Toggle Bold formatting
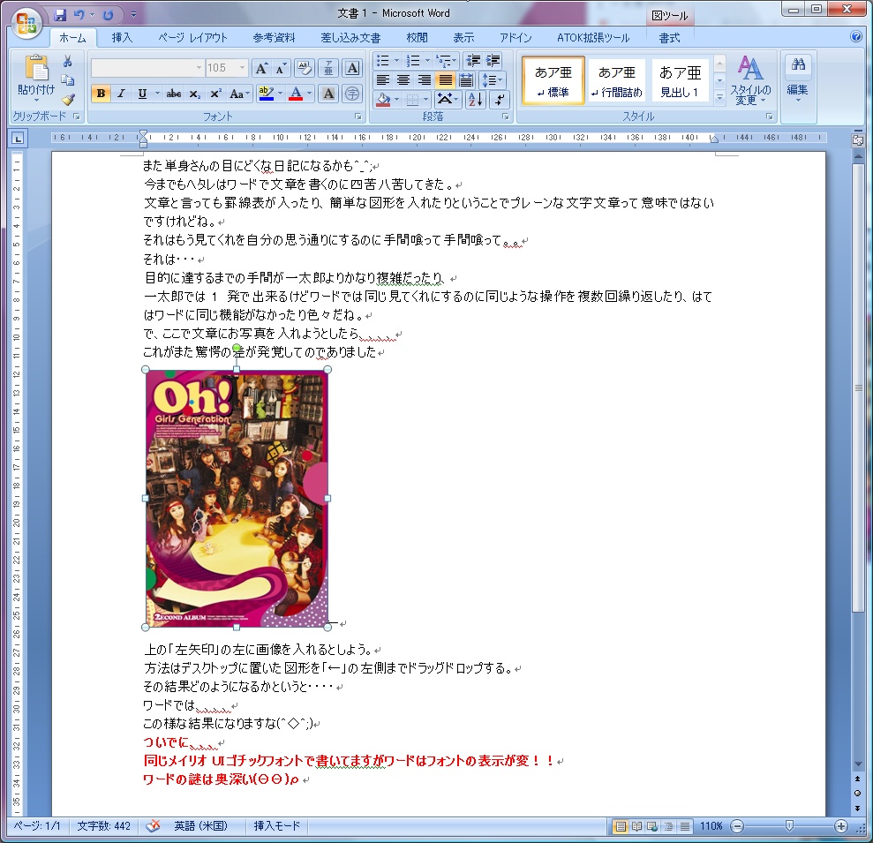This screenshot has width=873, height=843. click(x=101, y=94)
